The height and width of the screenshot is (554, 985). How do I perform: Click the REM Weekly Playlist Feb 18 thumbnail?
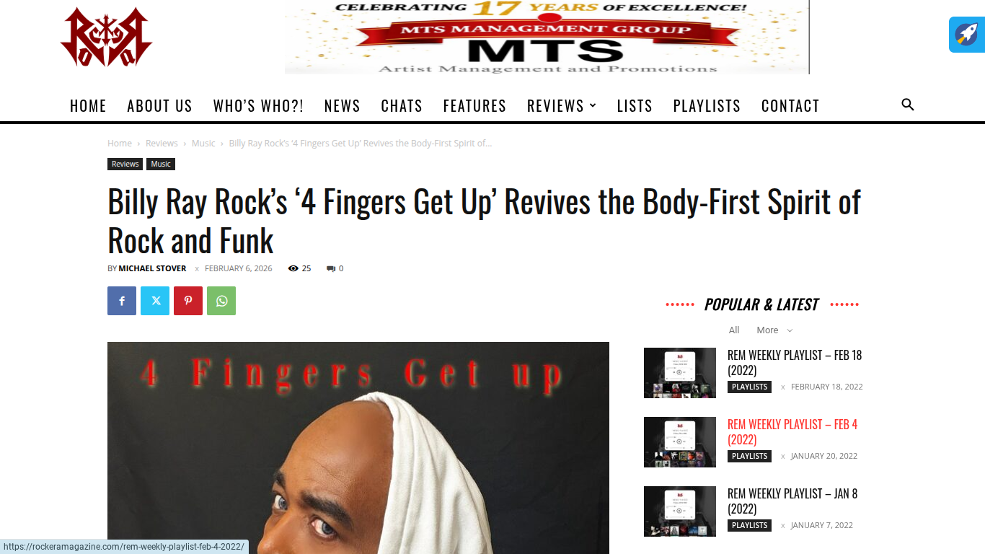coord(680,373)
